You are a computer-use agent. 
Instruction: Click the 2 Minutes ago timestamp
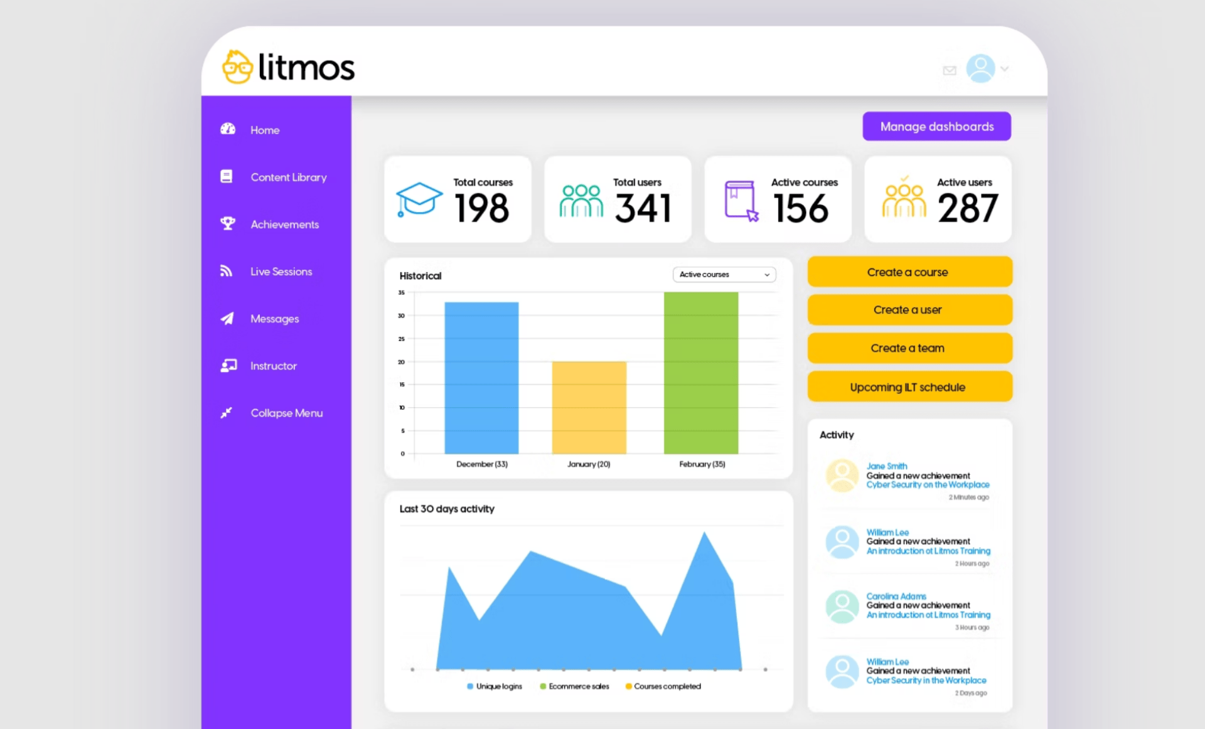click(x=968, y=498)
